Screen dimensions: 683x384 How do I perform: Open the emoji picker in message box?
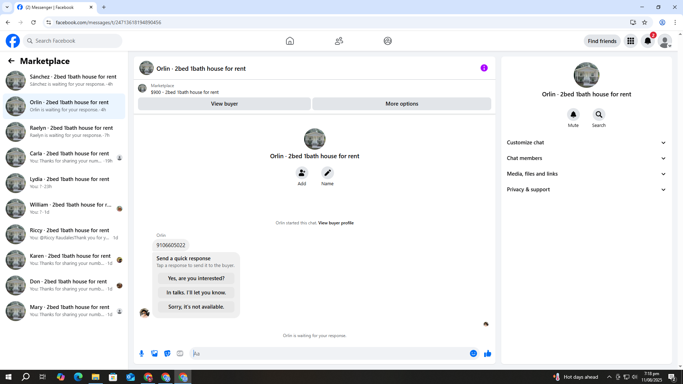473,353
